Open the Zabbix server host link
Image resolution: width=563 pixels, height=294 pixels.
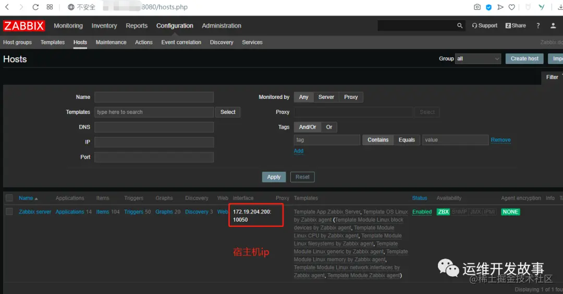tap(35, 212)
